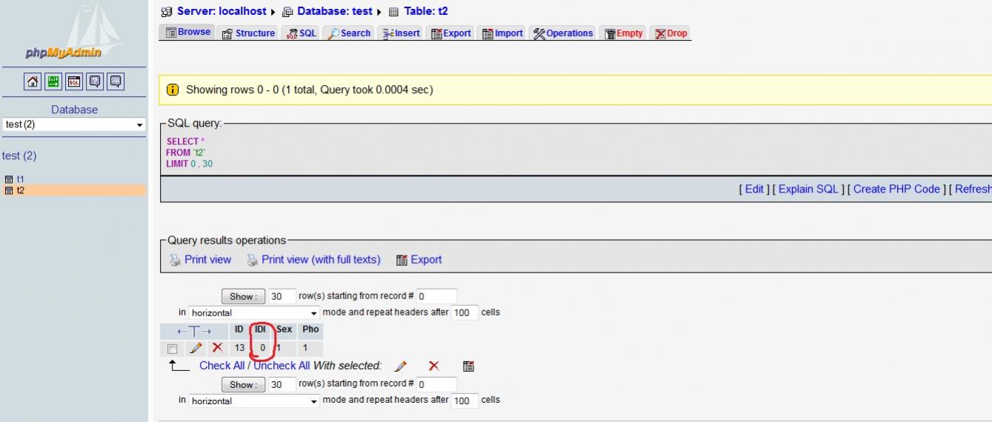
Task: Click the Explain SQL link
Action: pyautogui.click(x=808, y=189)
